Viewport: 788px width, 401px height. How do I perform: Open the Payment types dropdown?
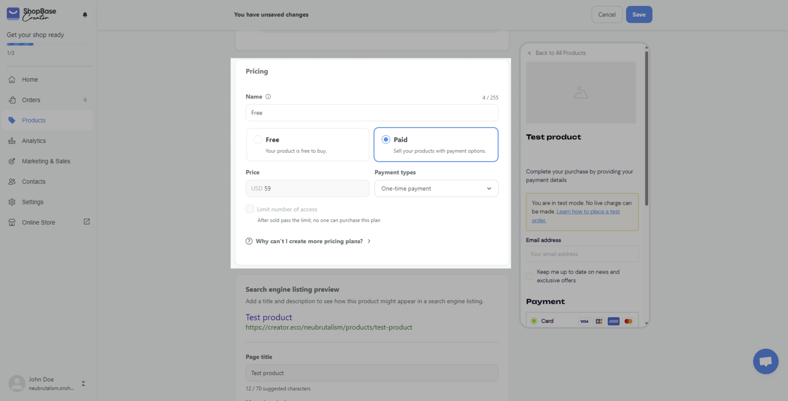pyautogui.click(x=436, y=189)
